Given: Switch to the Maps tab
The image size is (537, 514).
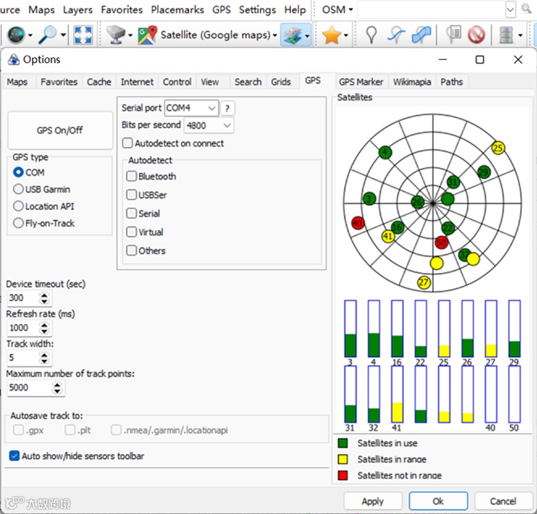Looking at the screenshot, I should pos(17,82).
